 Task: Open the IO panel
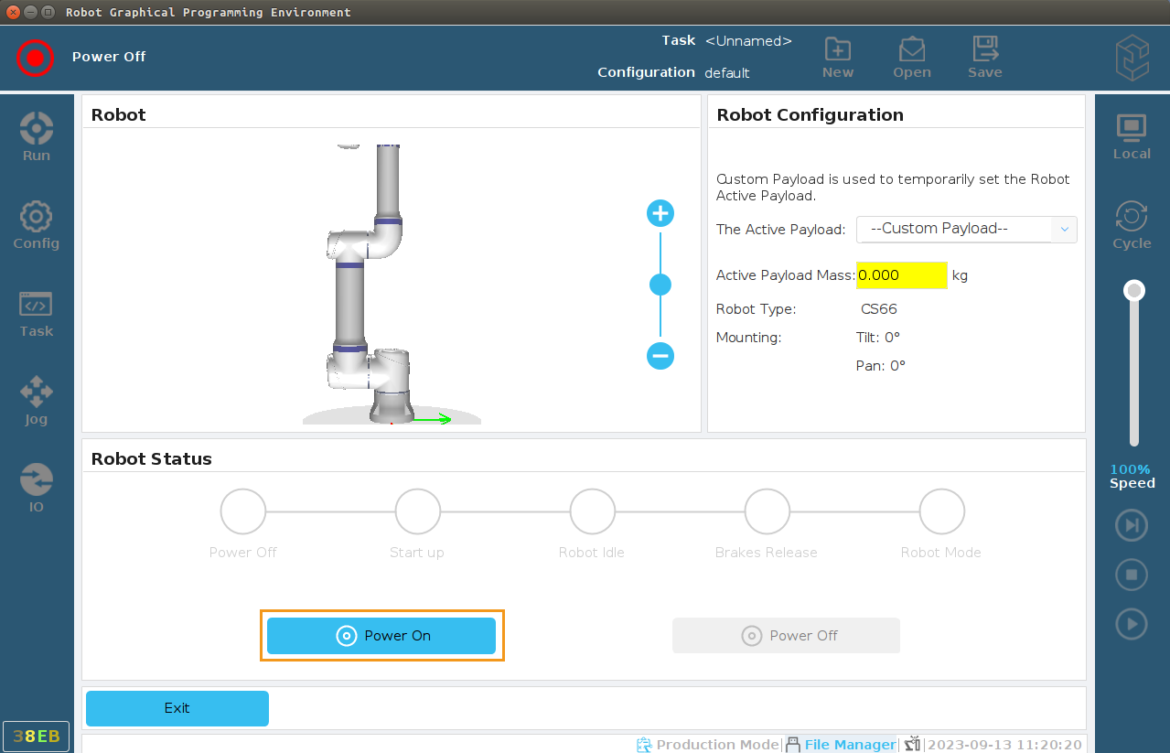pos(37,488)
